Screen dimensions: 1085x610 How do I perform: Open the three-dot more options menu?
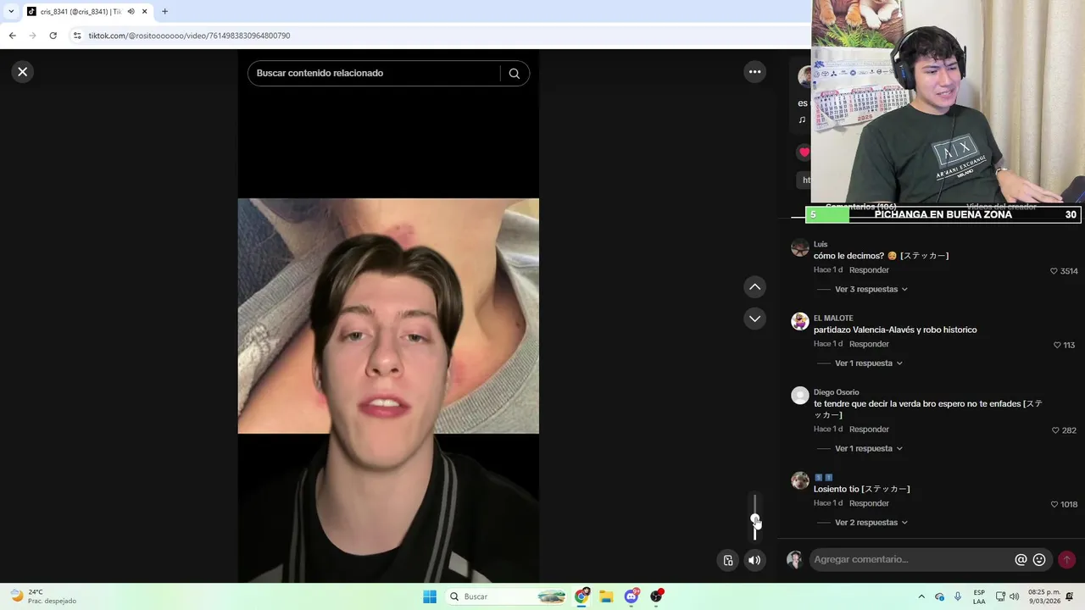(x=754, y=72)
